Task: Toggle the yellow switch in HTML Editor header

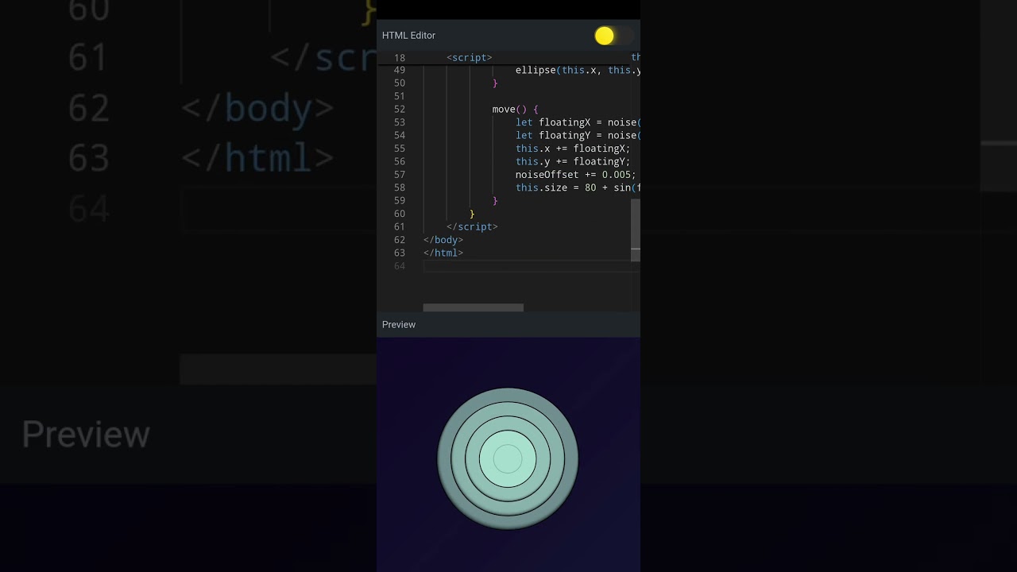Action: [x=613, y=36]
